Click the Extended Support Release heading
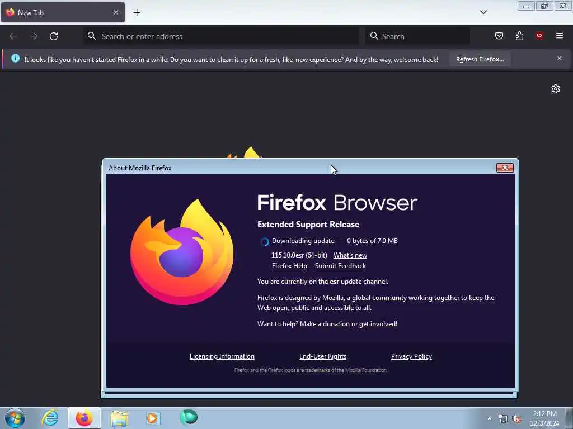This screenshot has width=573, height=429. click(308, 225)
